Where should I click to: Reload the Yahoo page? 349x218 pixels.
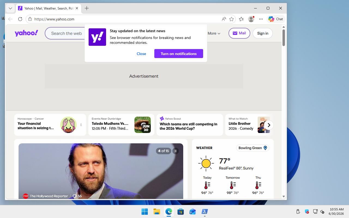click(20, 19)
